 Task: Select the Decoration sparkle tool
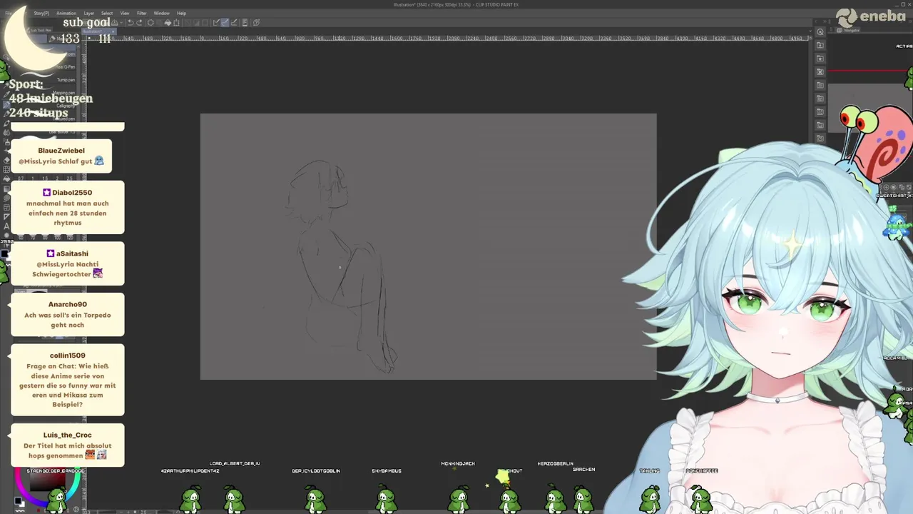click(x=6, y=151)
